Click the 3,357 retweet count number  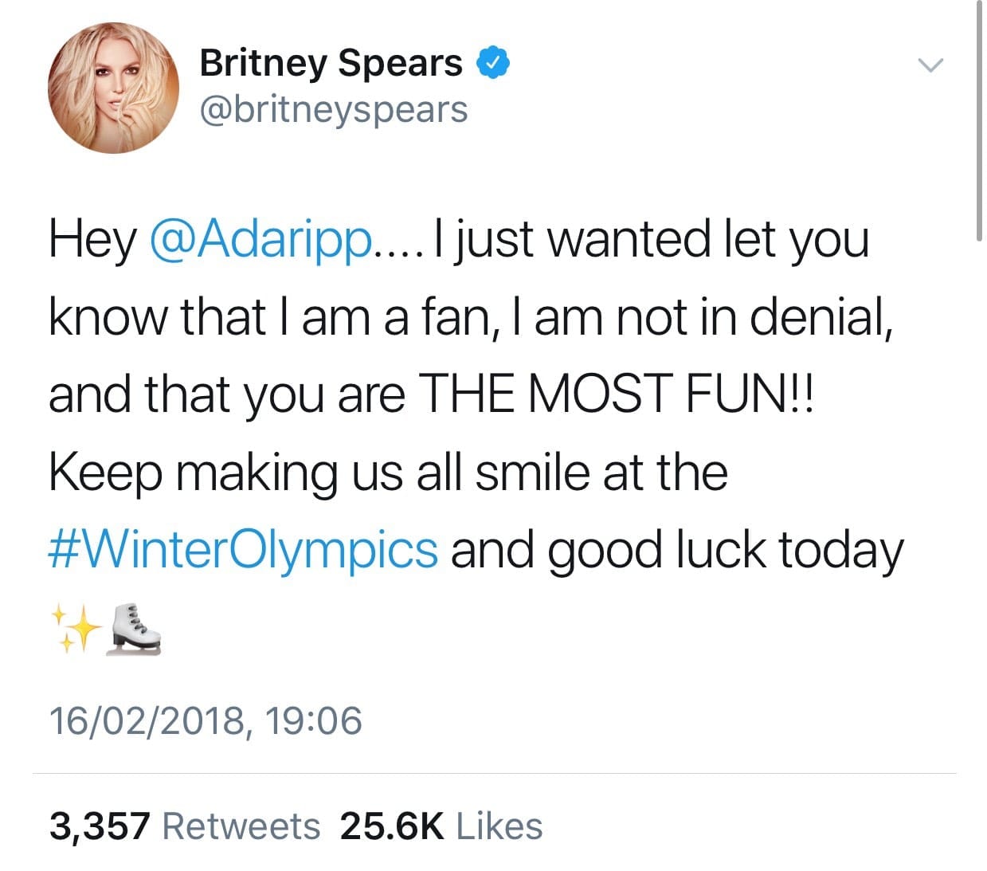pyautogui.click(x=100, y=826)
